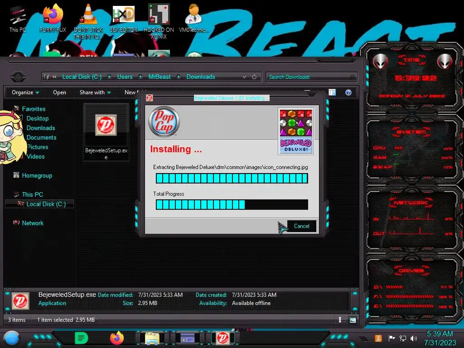Navigate to Local Disk (C:) breadcrumb
The image size is (464, 348).
[x=82, y=77]
